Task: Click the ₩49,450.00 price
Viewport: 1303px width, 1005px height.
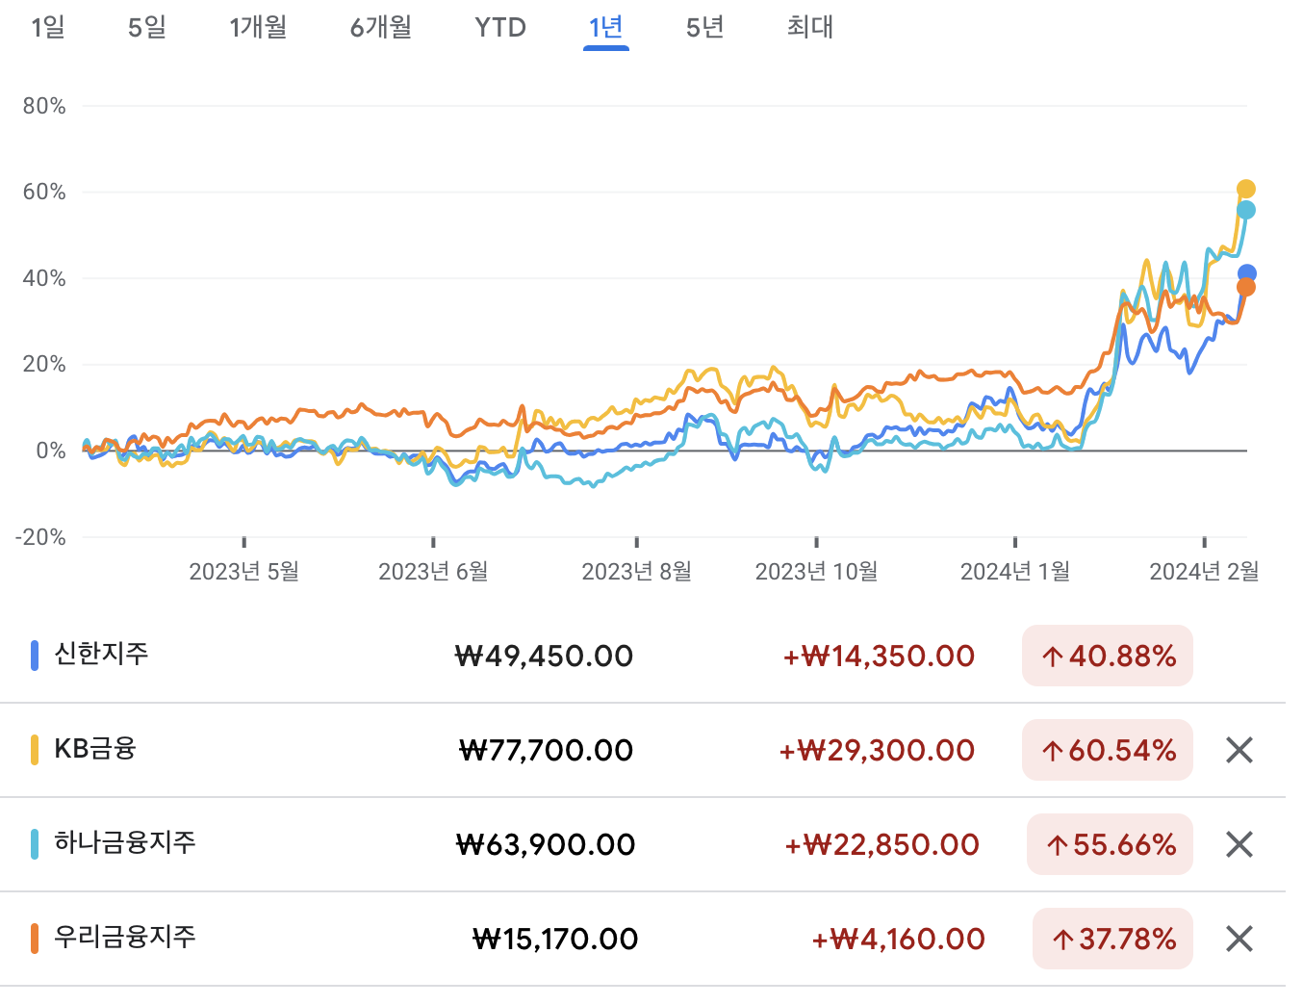Action: [544, 657]
